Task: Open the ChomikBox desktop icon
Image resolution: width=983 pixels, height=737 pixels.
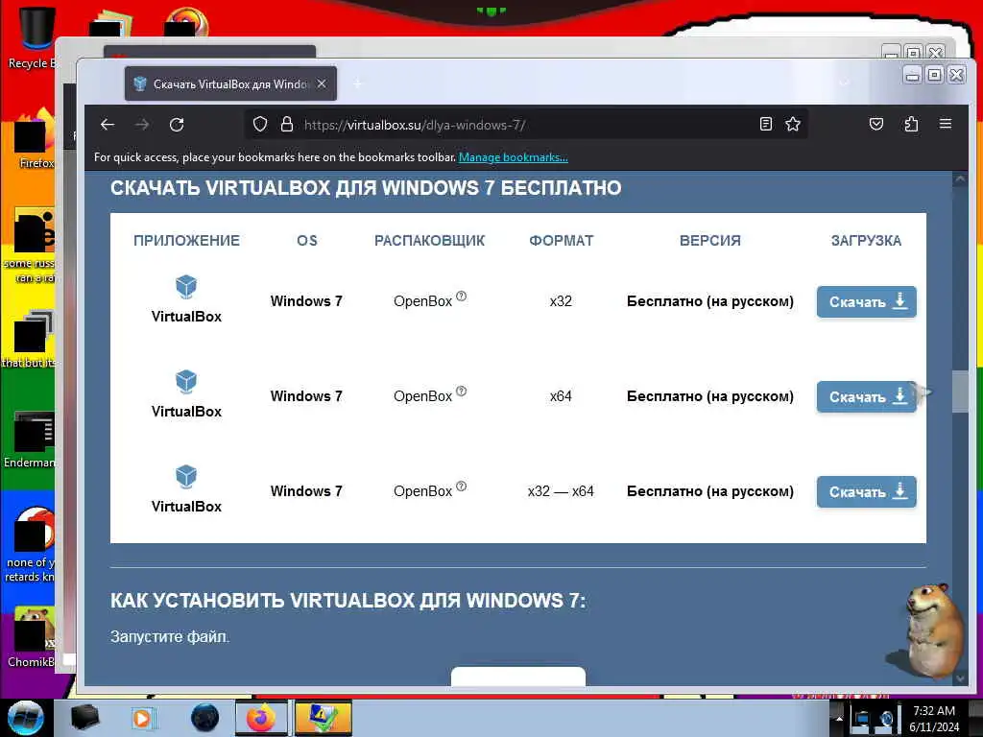Action: [x=32, y=636]
